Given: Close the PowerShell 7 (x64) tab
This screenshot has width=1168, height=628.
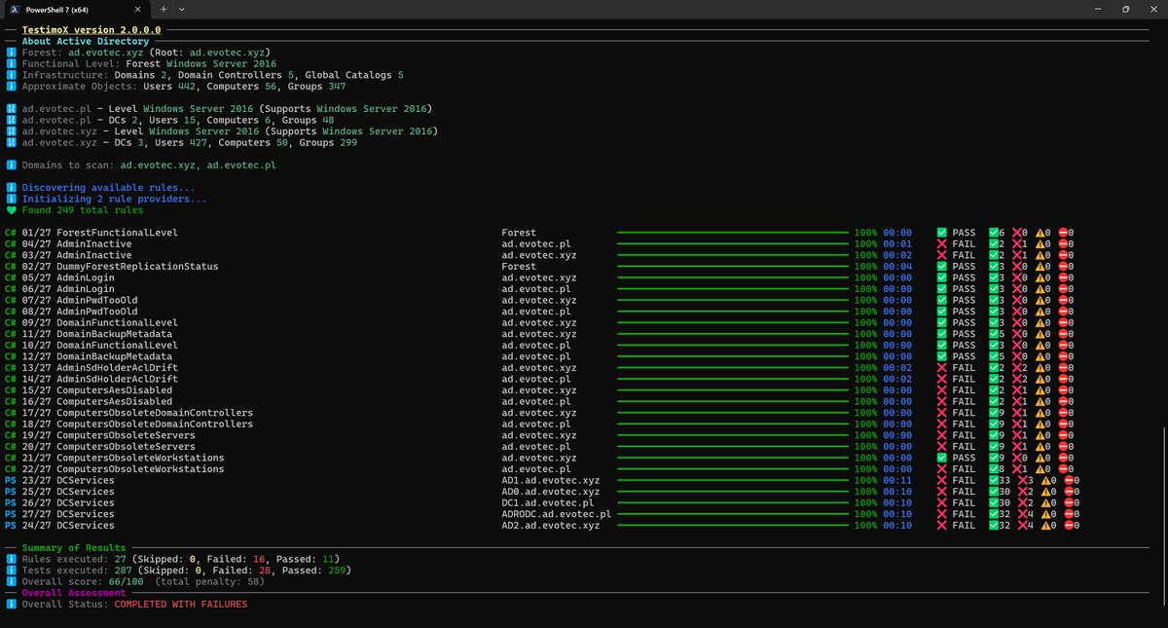Looking at the screenshot, I should click(x=137, y=9).
